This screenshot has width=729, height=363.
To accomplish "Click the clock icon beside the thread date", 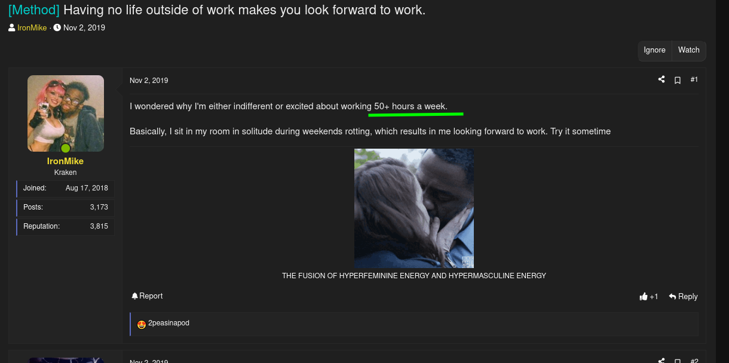I will [x=57, y=27].
